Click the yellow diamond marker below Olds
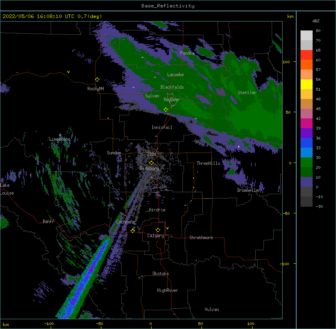 [151, 163]
